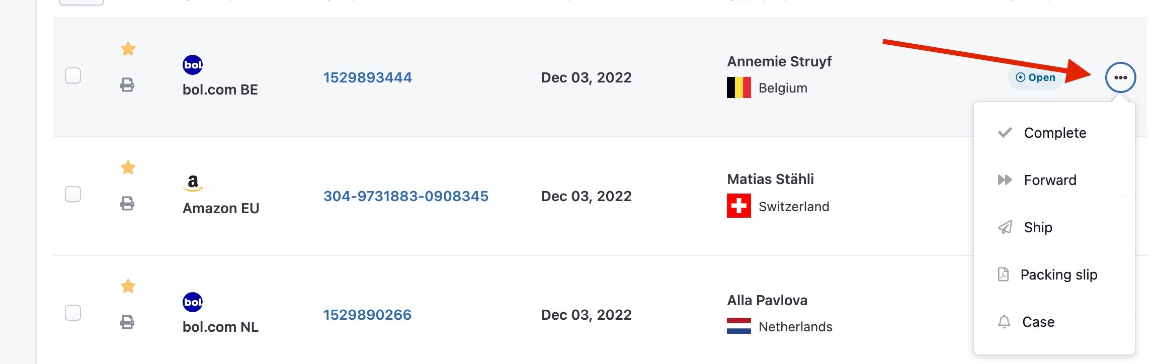Click the print icon for order 1529893444
1155x364 pixels.
[x=127, y=85]
